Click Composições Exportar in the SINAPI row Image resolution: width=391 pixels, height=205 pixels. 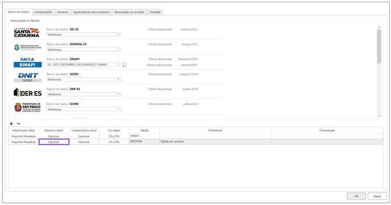click(x=84, y=136)
